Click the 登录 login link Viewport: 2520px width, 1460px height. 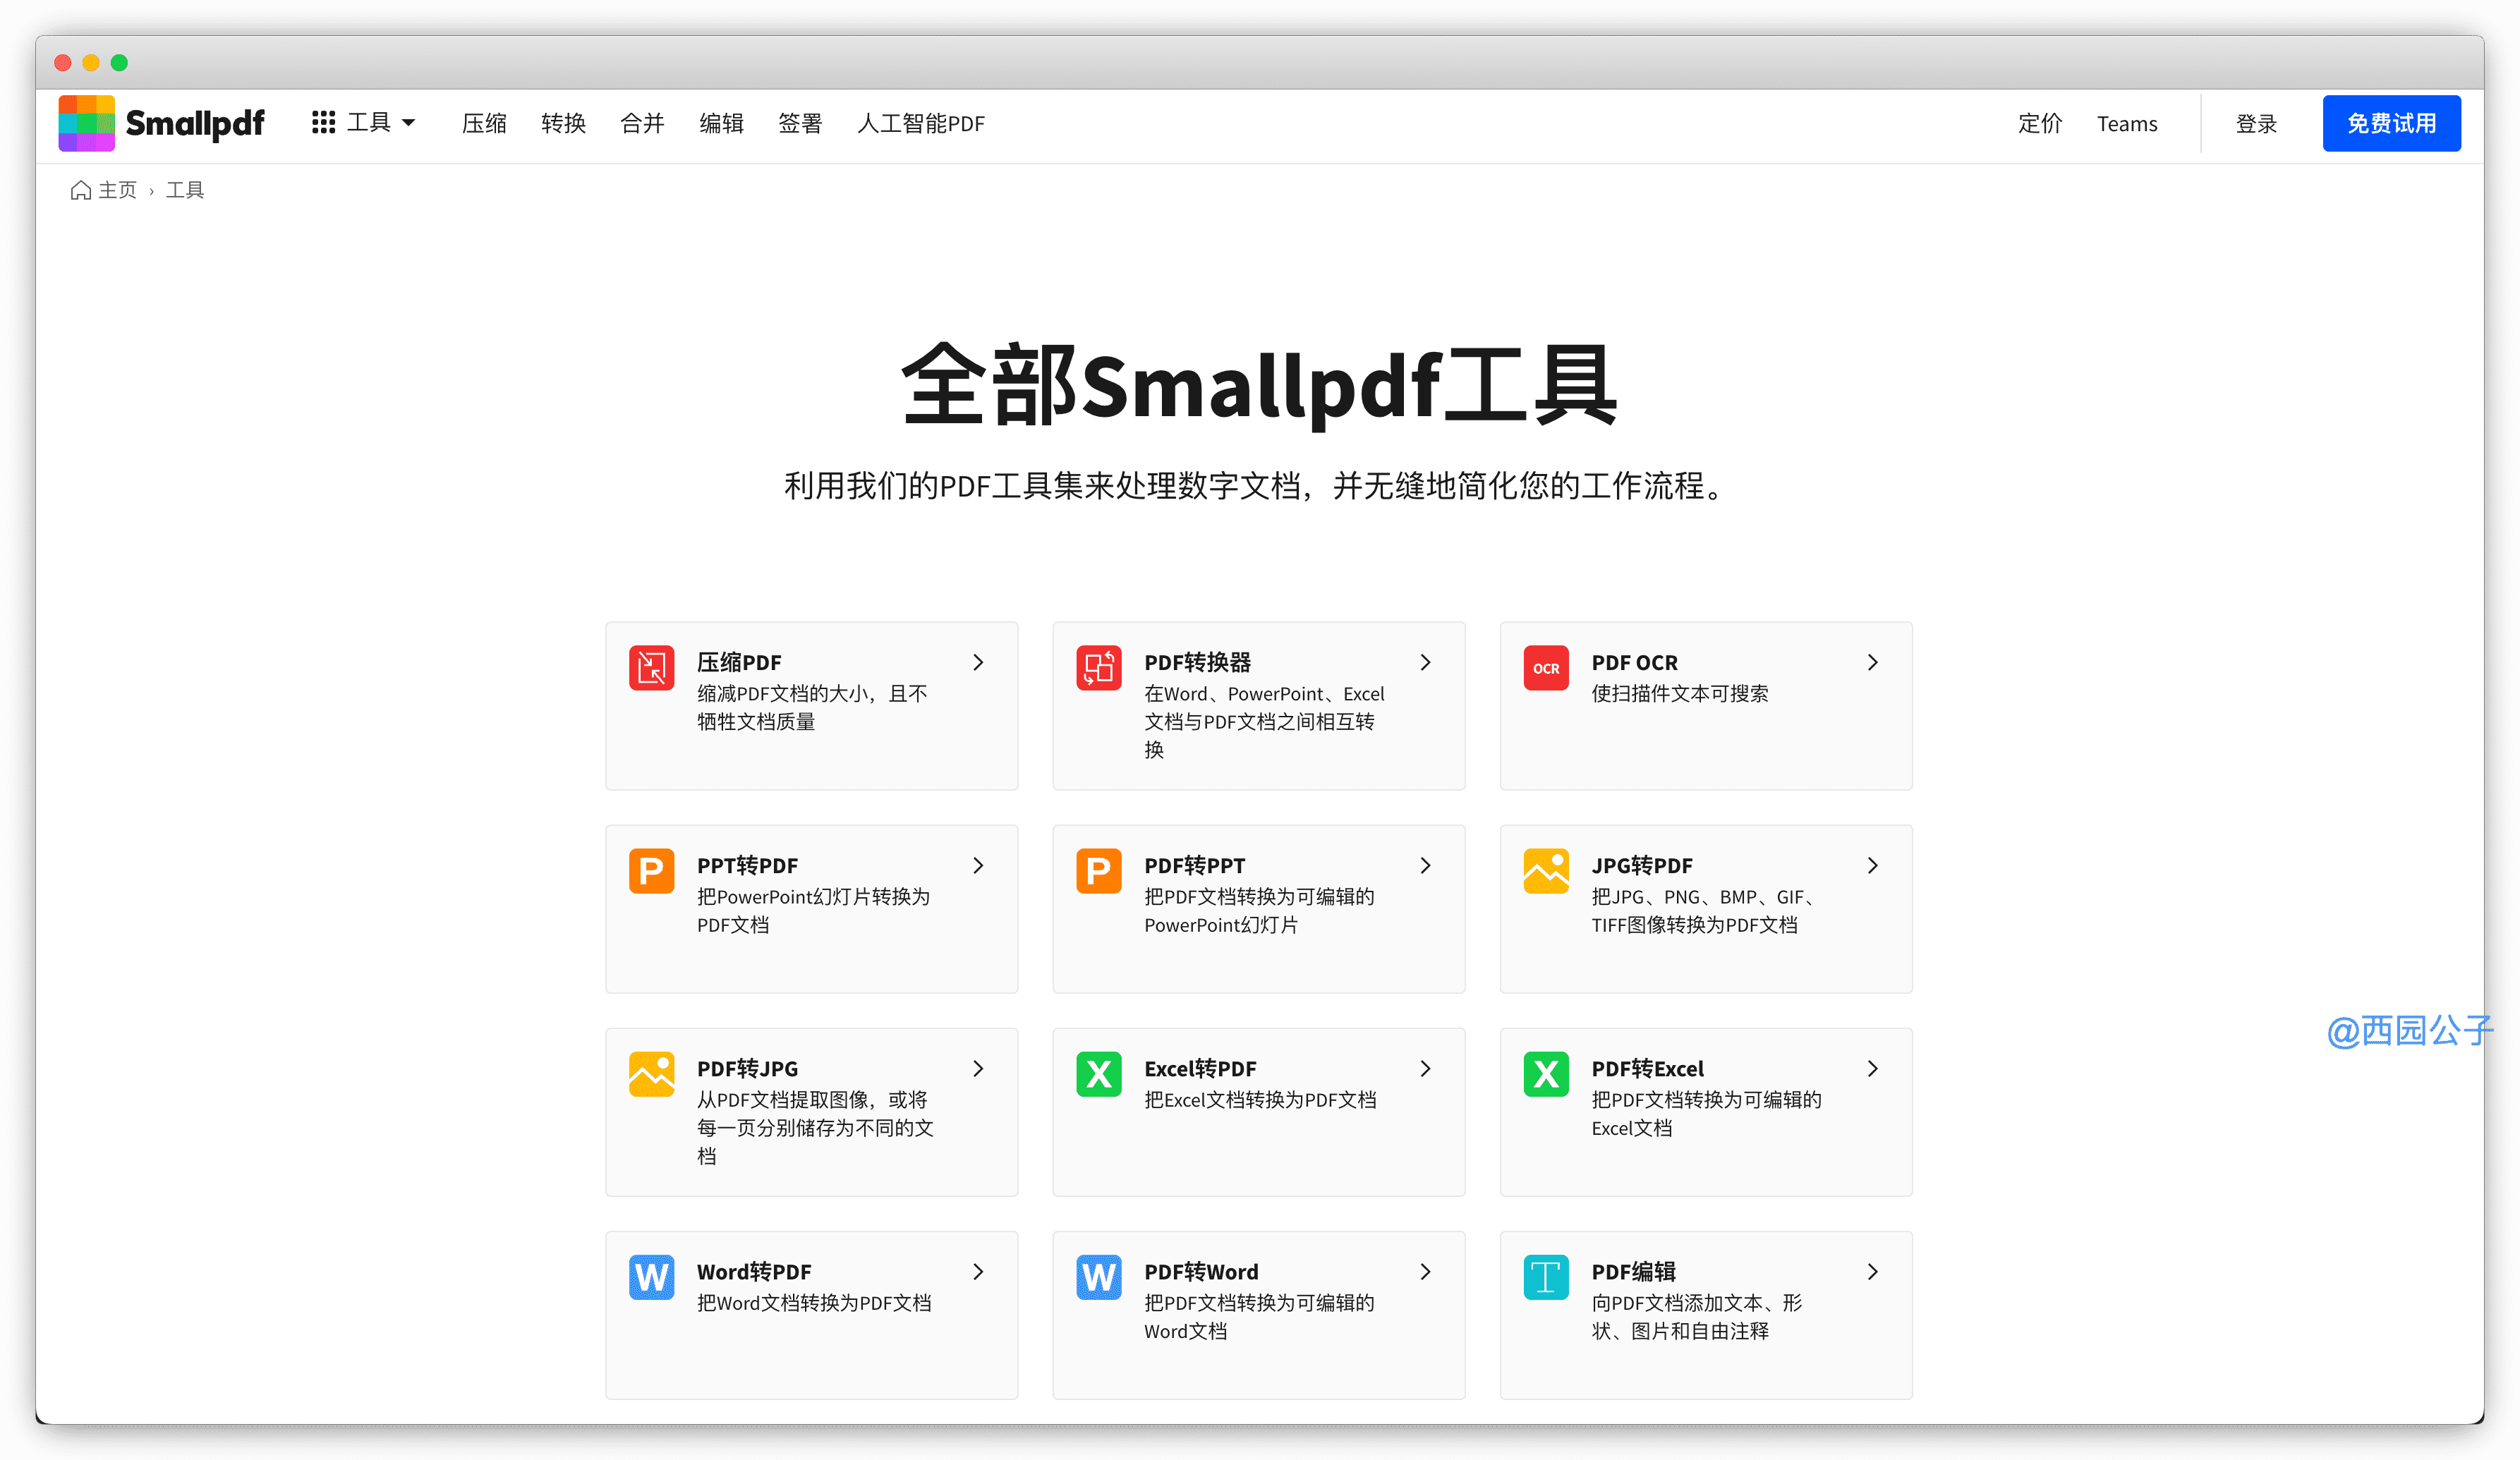2256,123
